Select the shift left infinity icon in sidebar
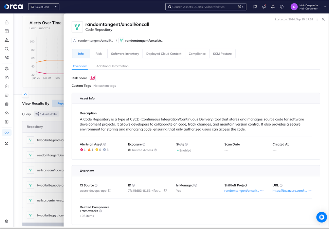This screenshot has height=229, width=329. 7,133
